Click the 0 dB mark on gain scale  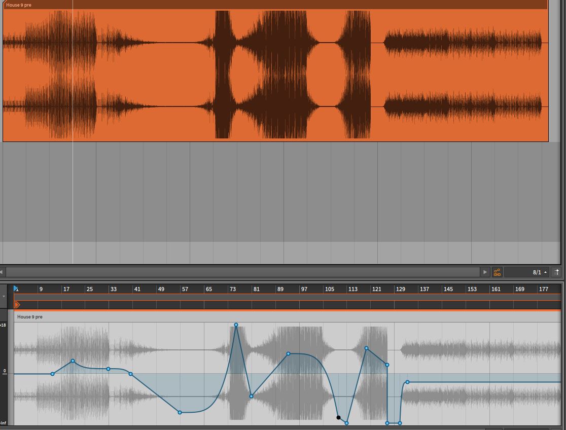click(5, 371)
